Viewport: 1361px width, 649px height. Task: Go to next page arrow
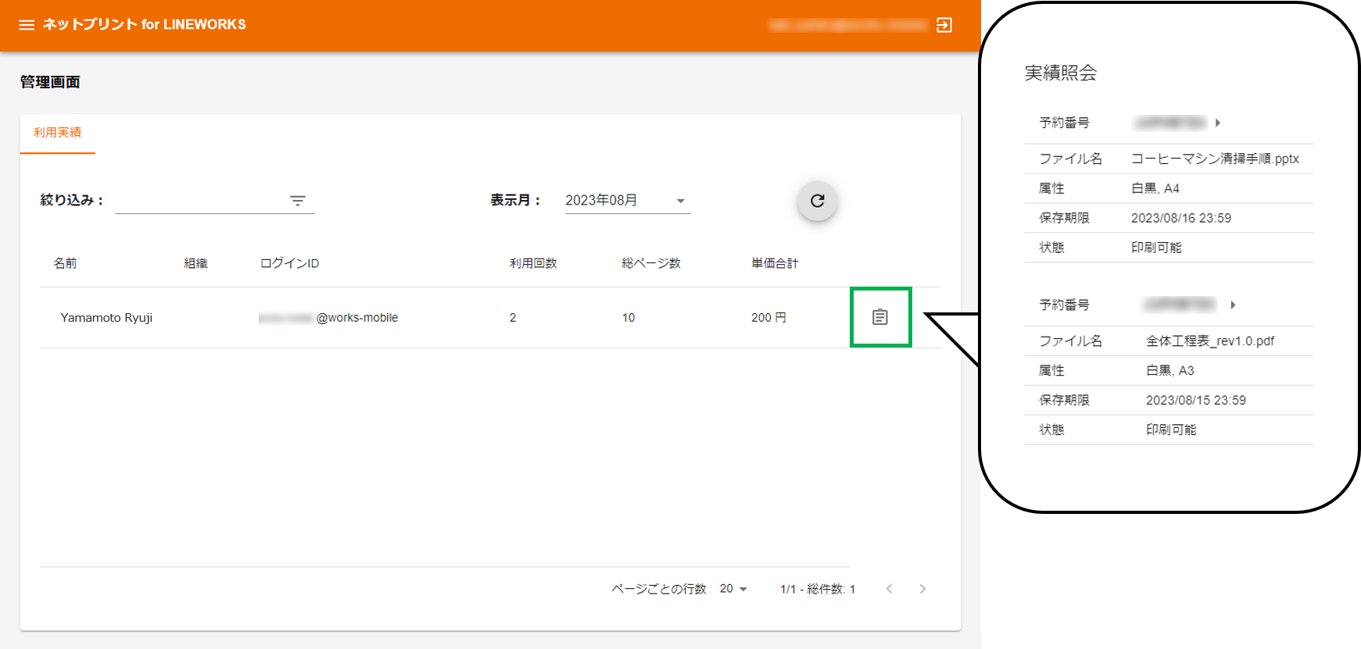tap(922, 589)
